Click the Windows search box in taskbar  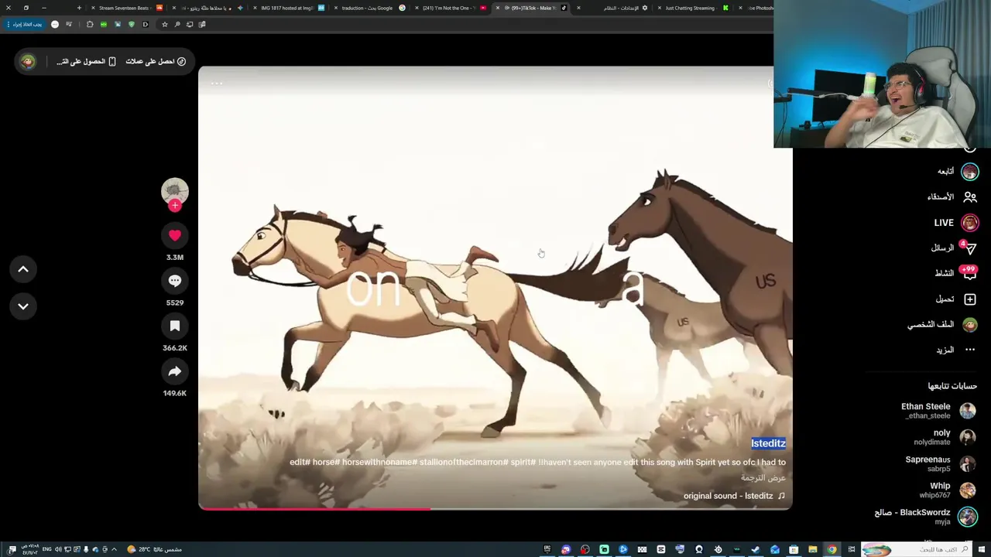click(915, 549)
